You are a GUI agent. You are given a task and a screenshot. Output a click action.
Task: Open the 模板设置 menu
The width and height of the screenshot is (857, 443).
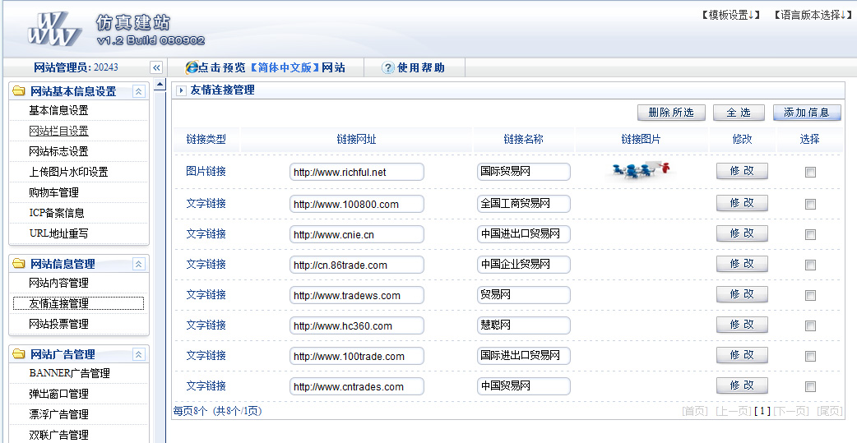[730, 15]
